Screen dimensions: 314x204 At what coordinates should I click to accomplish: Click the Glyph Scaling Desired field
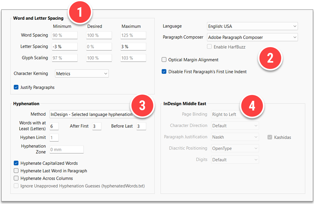pos(99,58)
